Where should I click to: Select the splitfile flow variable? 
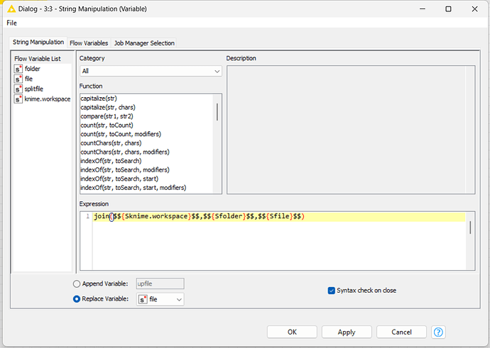tap(34, 89)
